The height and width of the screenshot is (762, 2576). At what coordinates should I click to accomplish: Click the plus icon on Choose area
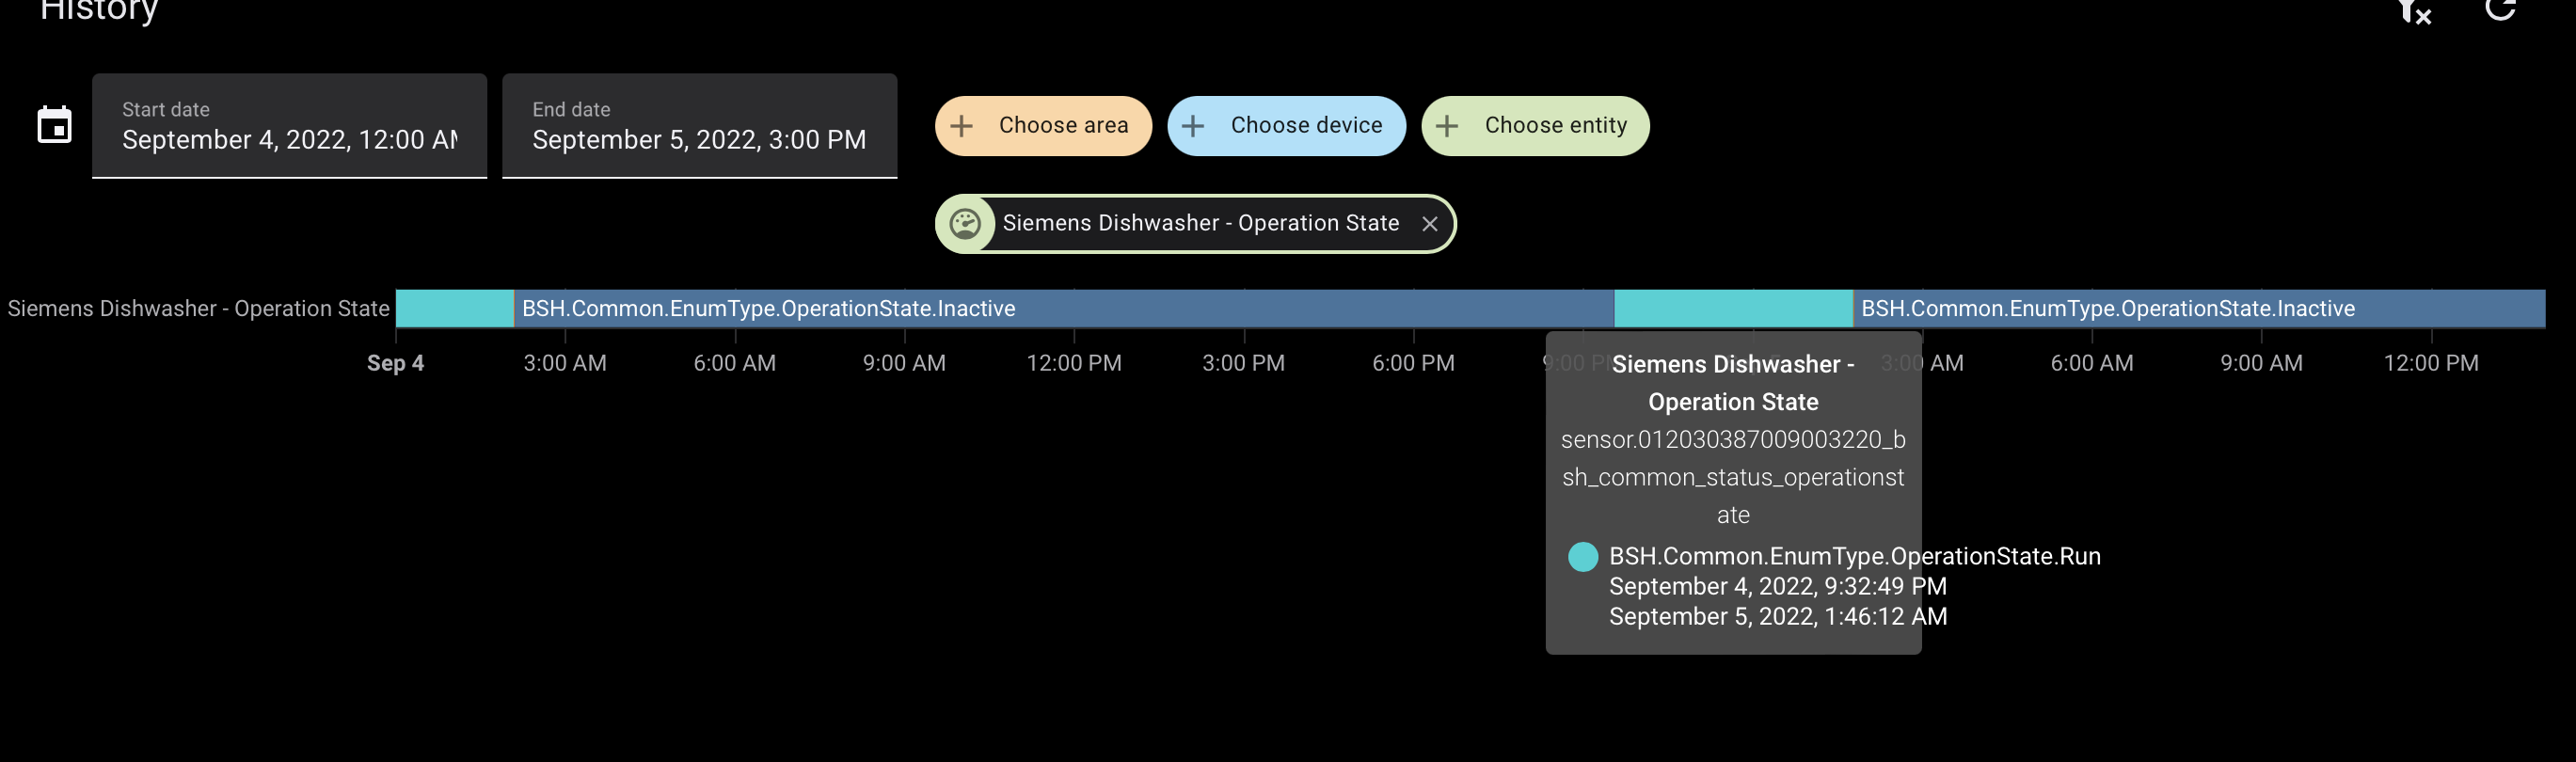[962, 125]
